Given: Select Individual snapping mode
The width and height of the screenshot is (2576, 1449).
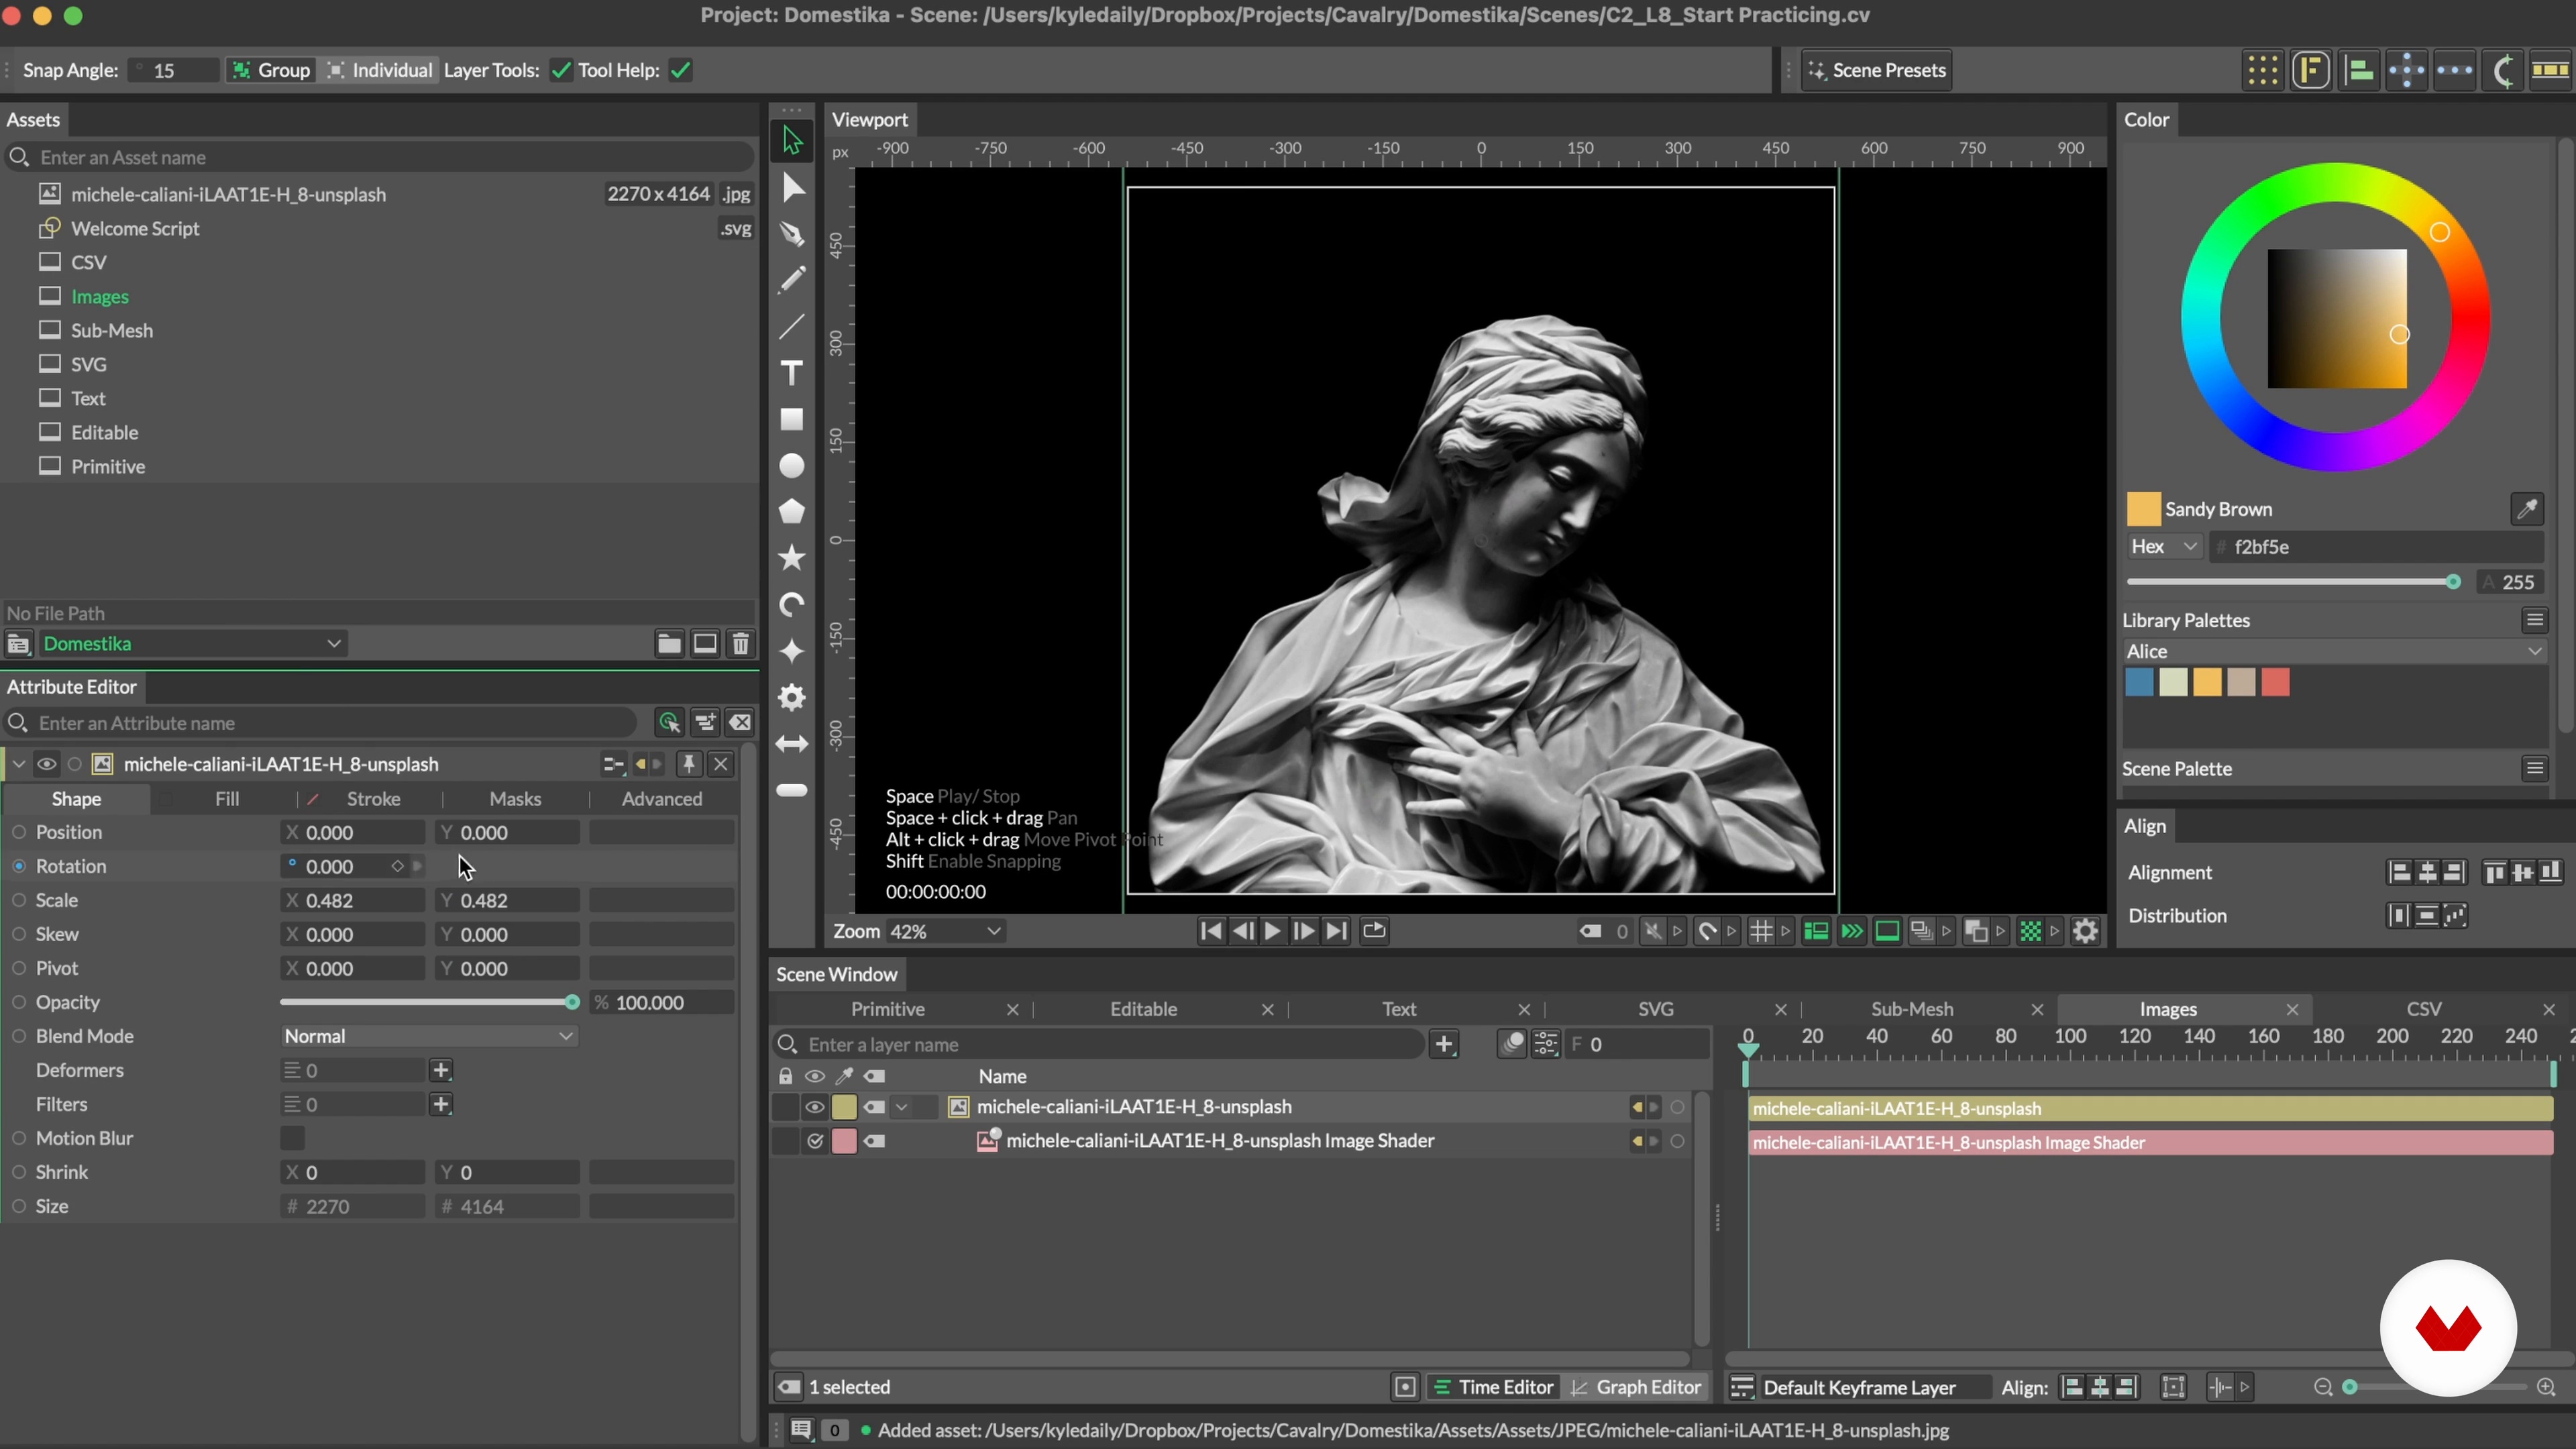Looking at the screenshot, I should tap(380, 70).
